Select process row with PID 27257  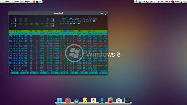[58, 36]
